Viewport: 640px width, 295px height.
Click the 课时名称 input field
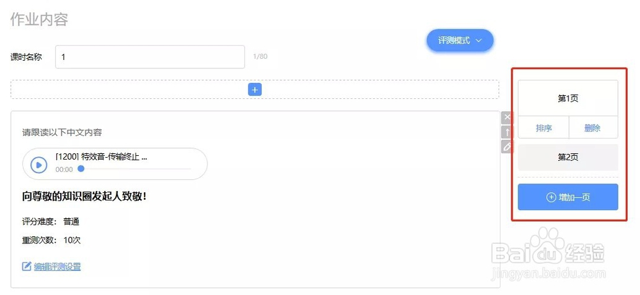coord(150,57)
